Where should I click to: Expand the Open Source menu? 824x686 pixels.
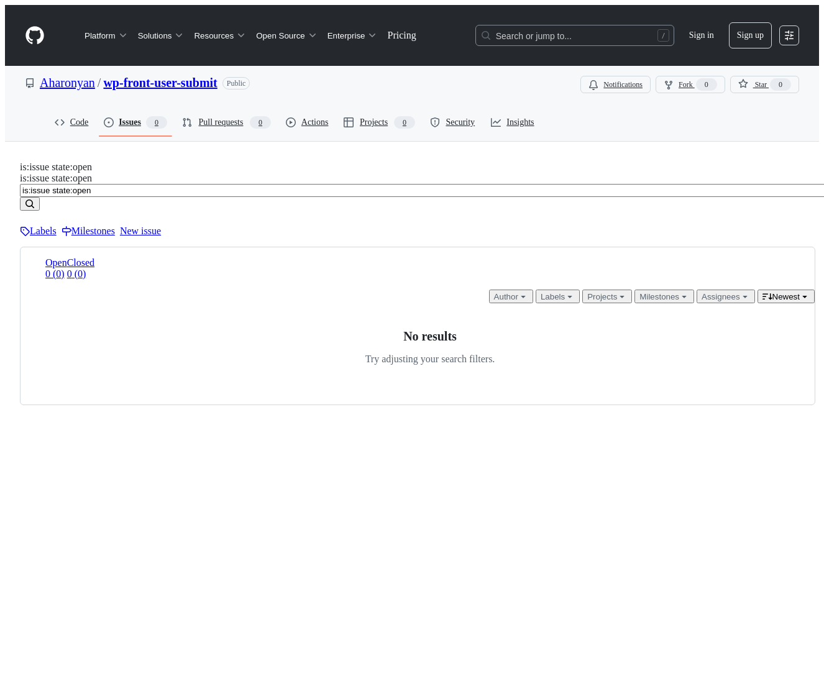tap(286, 35)
